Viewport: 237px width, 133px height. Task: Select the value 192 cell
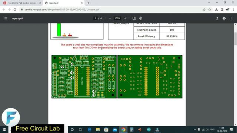pyautogui.click(x=172, y=30)
